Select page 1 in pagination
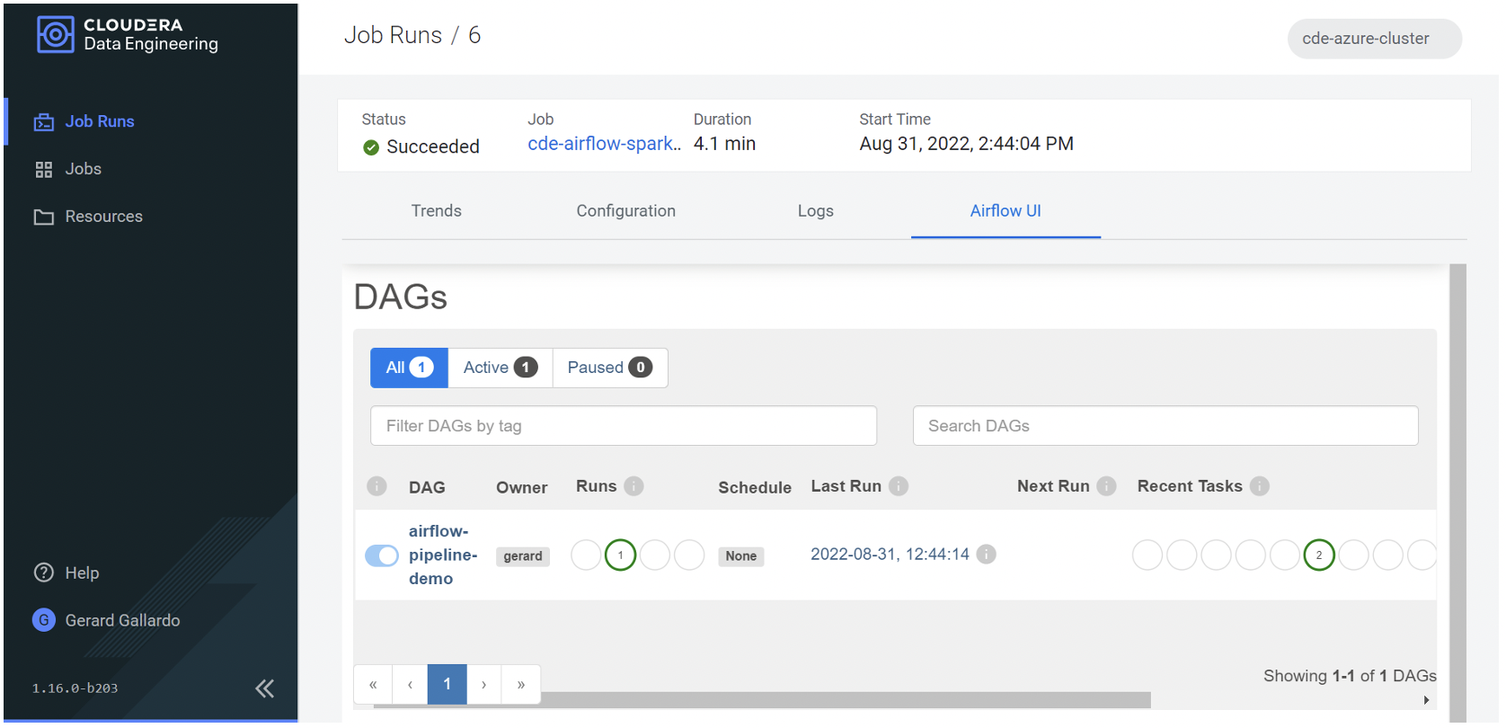 click(447, 685)
